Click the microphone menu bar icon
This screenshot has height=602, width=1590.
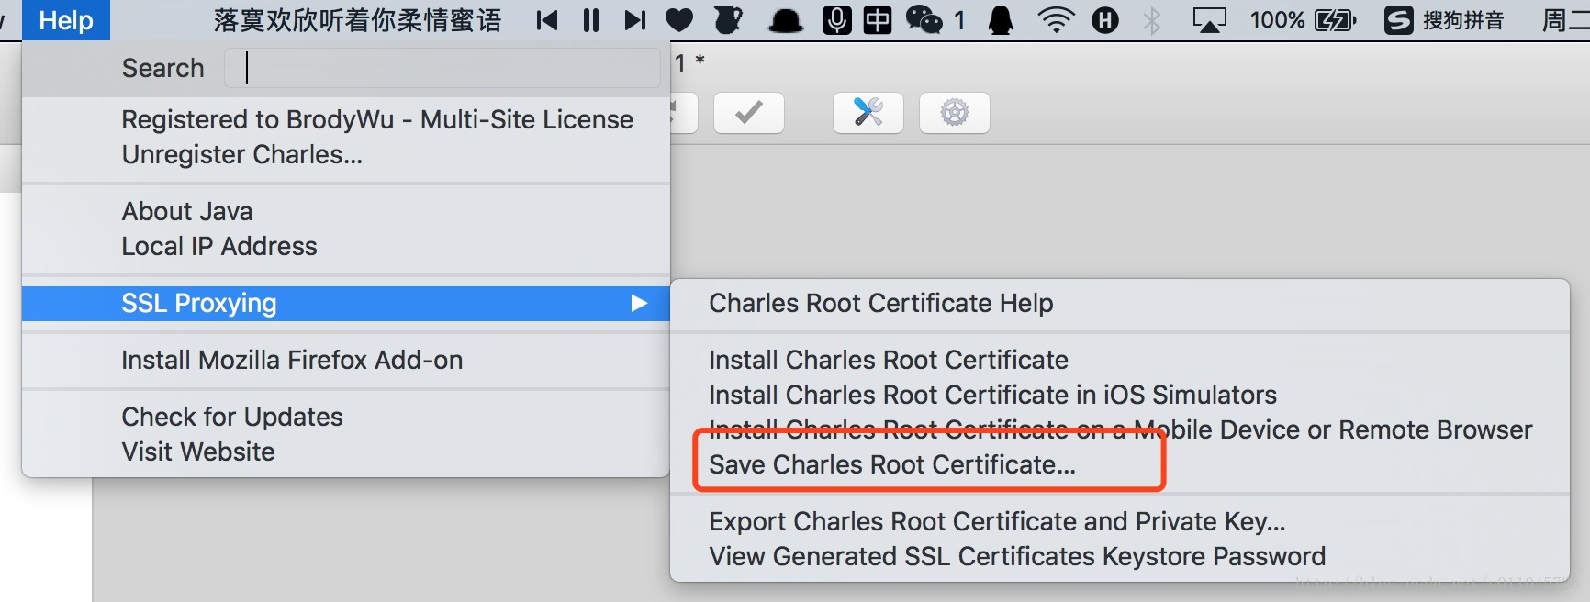click(x=836, y=20)
